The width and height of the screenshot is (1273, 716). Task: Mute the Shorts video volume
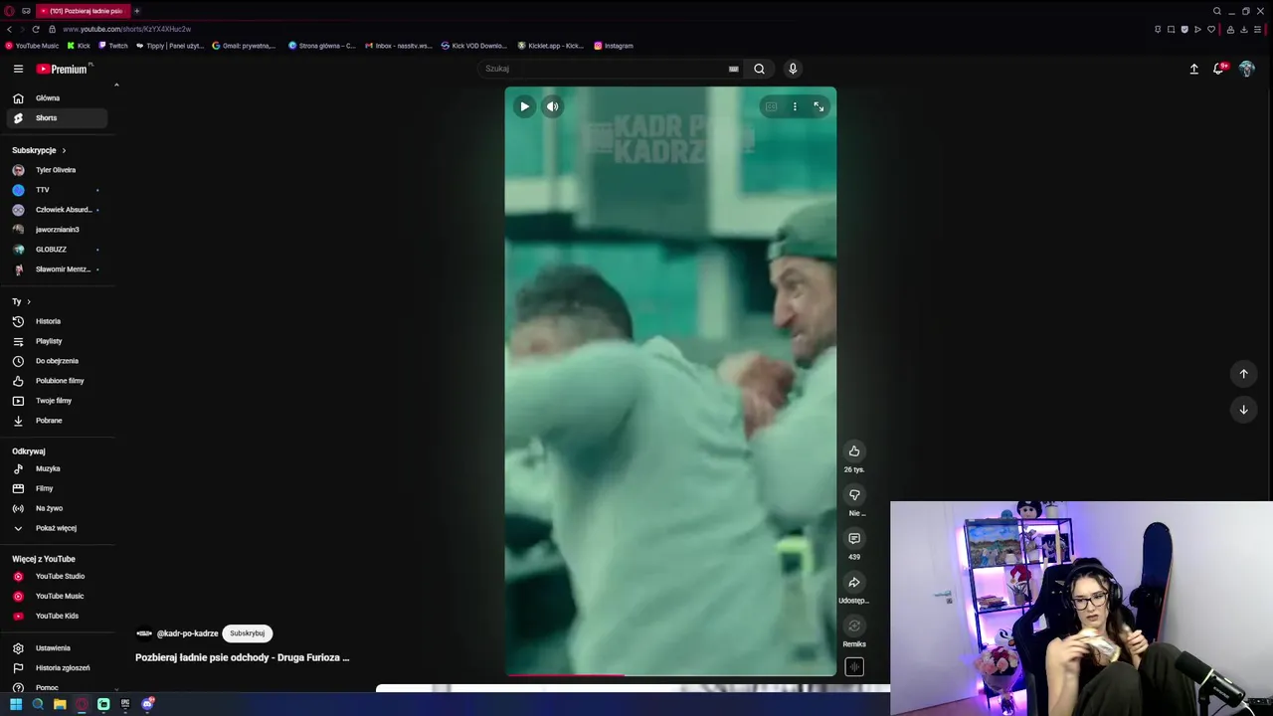pyautogui.click(x=552, y=106)
